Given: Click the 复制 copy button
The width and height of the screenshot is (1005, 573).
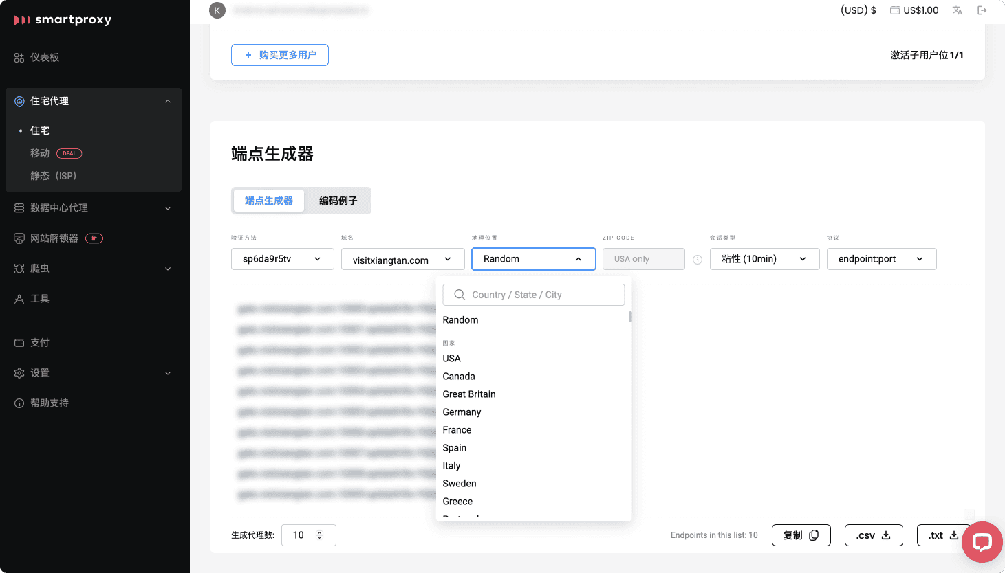Looking at the screenshot, I should [x=801, y=535].
